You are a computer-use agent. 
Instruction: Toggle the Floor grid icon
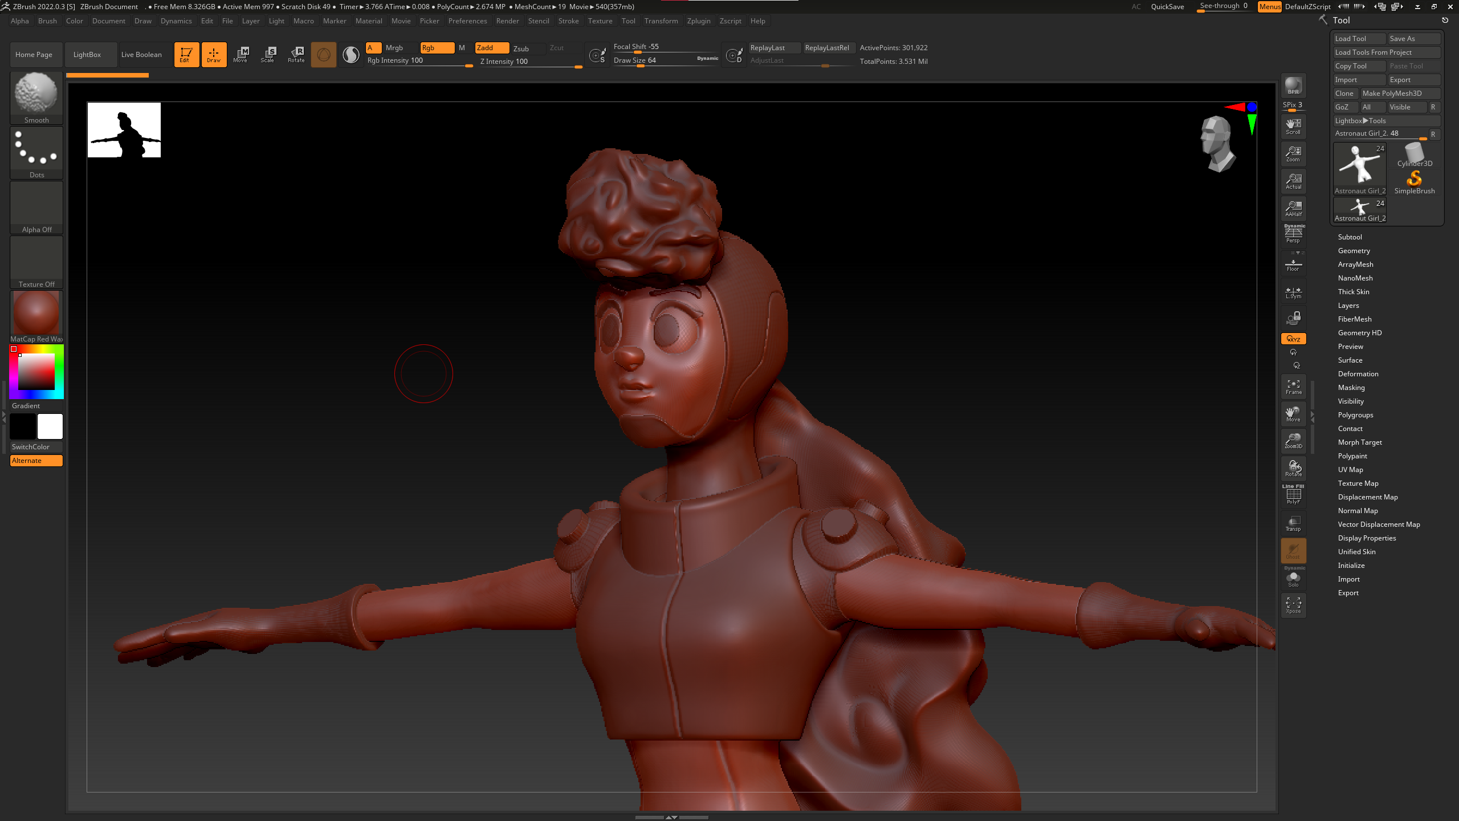[1293, 265]
